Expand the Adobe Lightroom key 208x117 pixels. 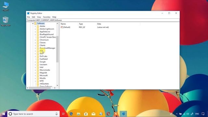[x=35, y=29]
